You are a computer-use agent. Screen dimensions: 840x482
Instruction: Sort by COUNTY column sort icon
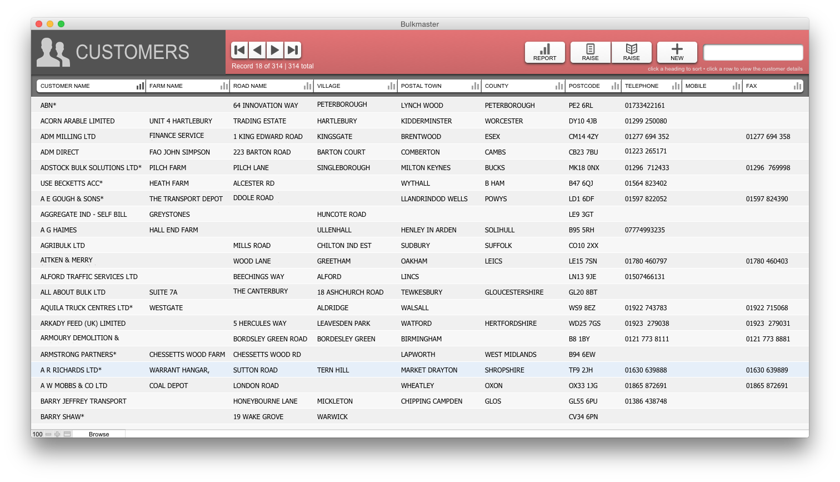559,86
